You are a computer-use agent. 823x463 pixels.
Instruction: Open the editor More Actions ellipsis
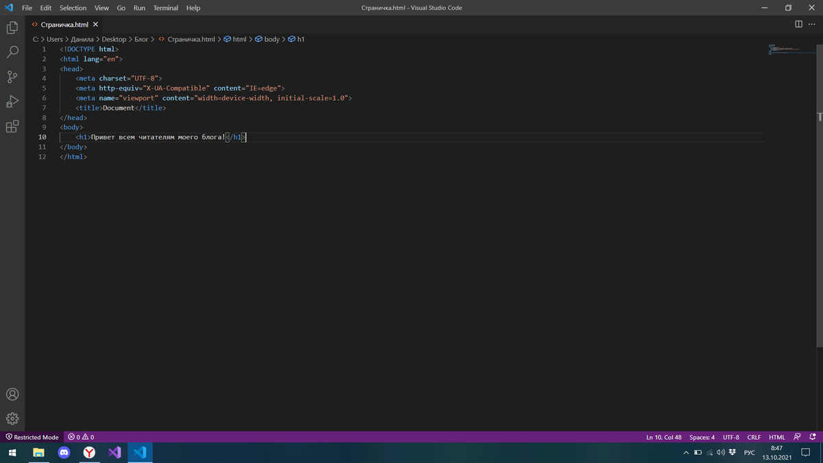pyautogui.click(x=813, y=24)
